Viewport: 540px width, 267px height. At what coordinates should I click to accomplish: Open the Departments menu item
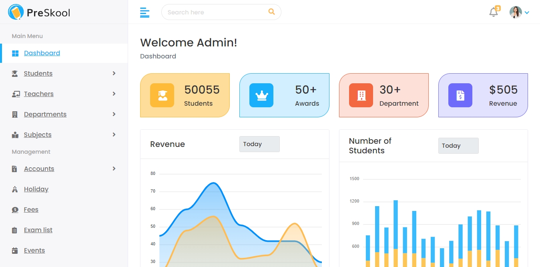[45, 114]
